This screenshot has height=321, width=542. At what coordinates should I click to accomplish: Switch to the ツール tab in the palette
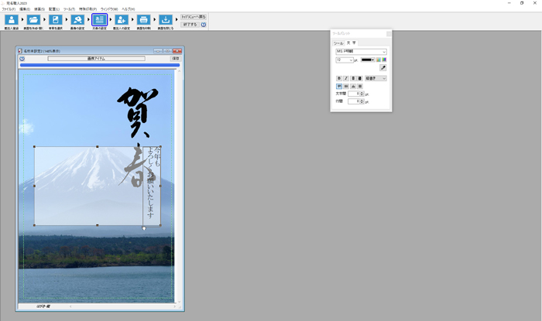[338, 43]
